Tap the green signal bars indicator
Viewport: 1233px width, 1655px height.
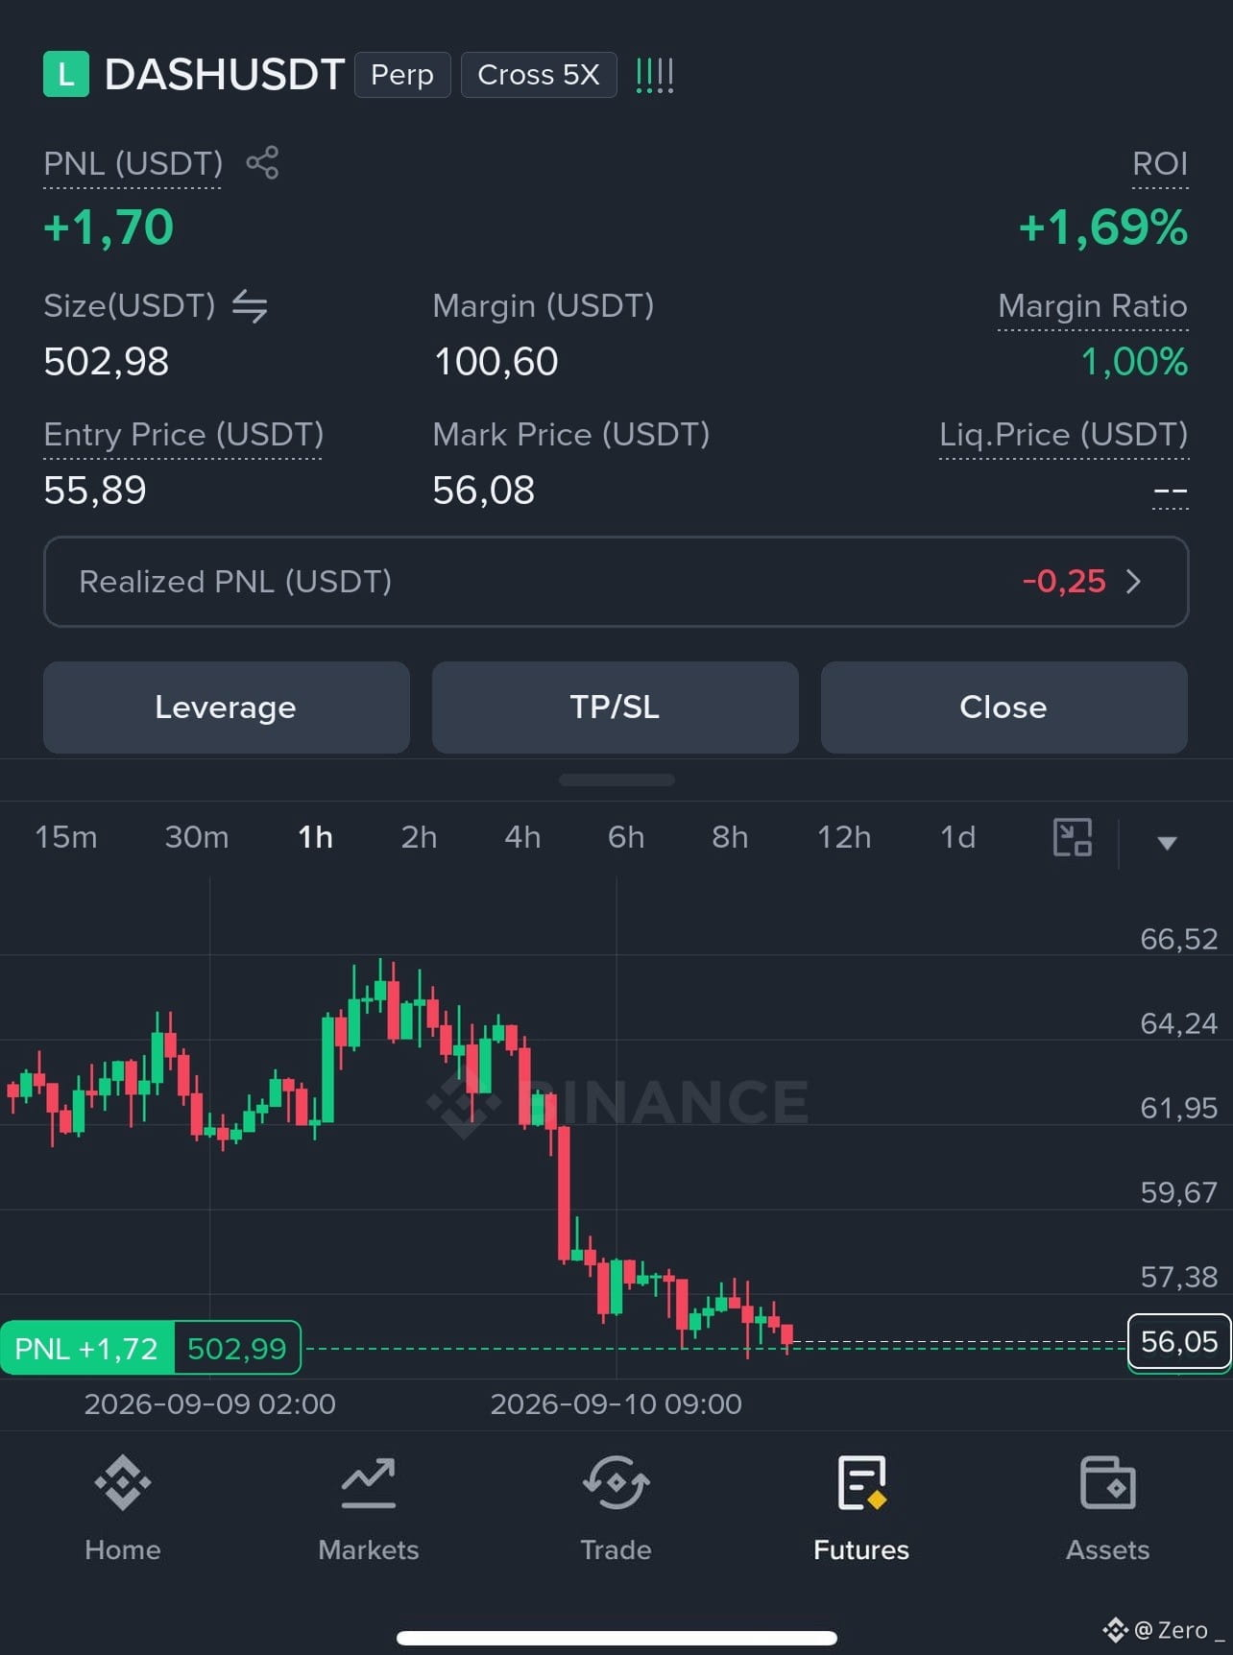tap(655, 75)
